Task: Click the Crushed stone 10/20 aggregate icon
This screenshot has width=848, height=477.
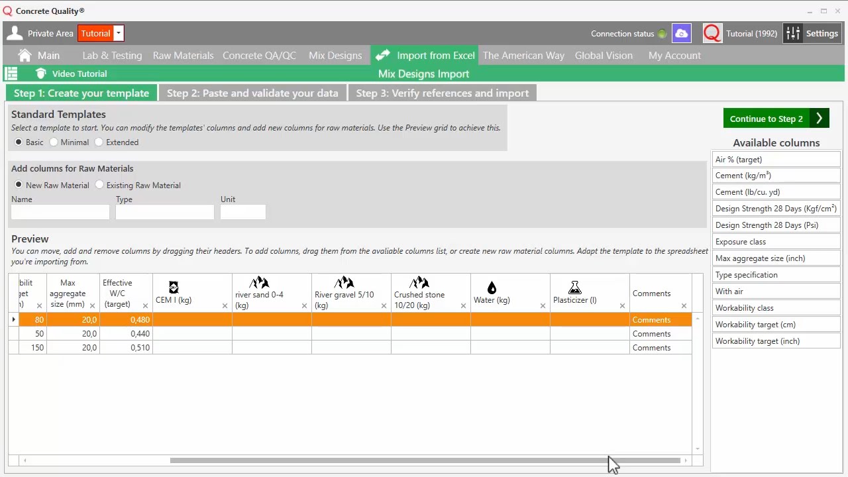Action: 419,283
